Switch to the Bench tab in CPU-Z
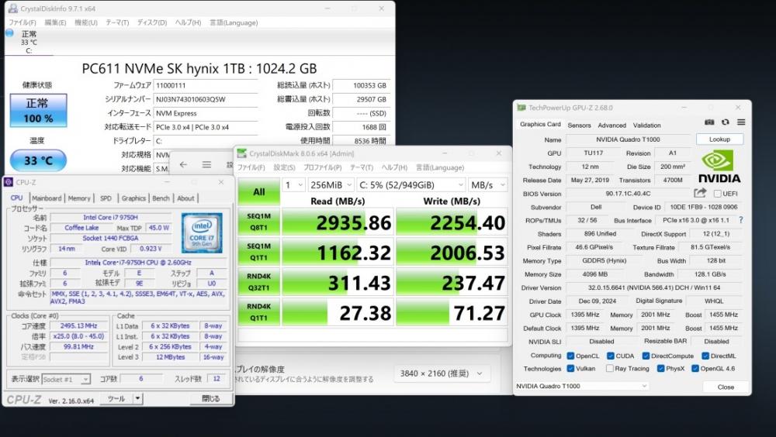Screen dimensions: 776x437 click(x=161, y=198)
